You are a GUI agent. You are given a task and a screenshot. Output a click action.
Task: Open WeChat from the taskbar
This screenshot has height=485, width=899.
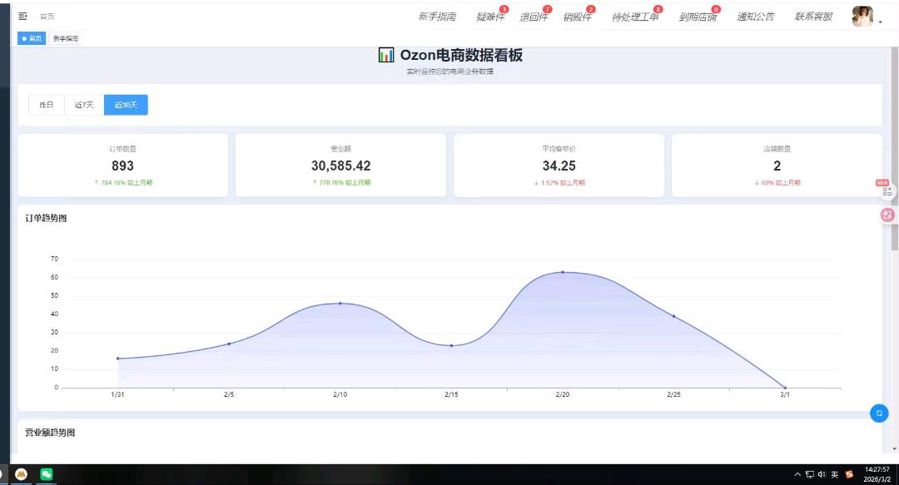coord(47,474)
